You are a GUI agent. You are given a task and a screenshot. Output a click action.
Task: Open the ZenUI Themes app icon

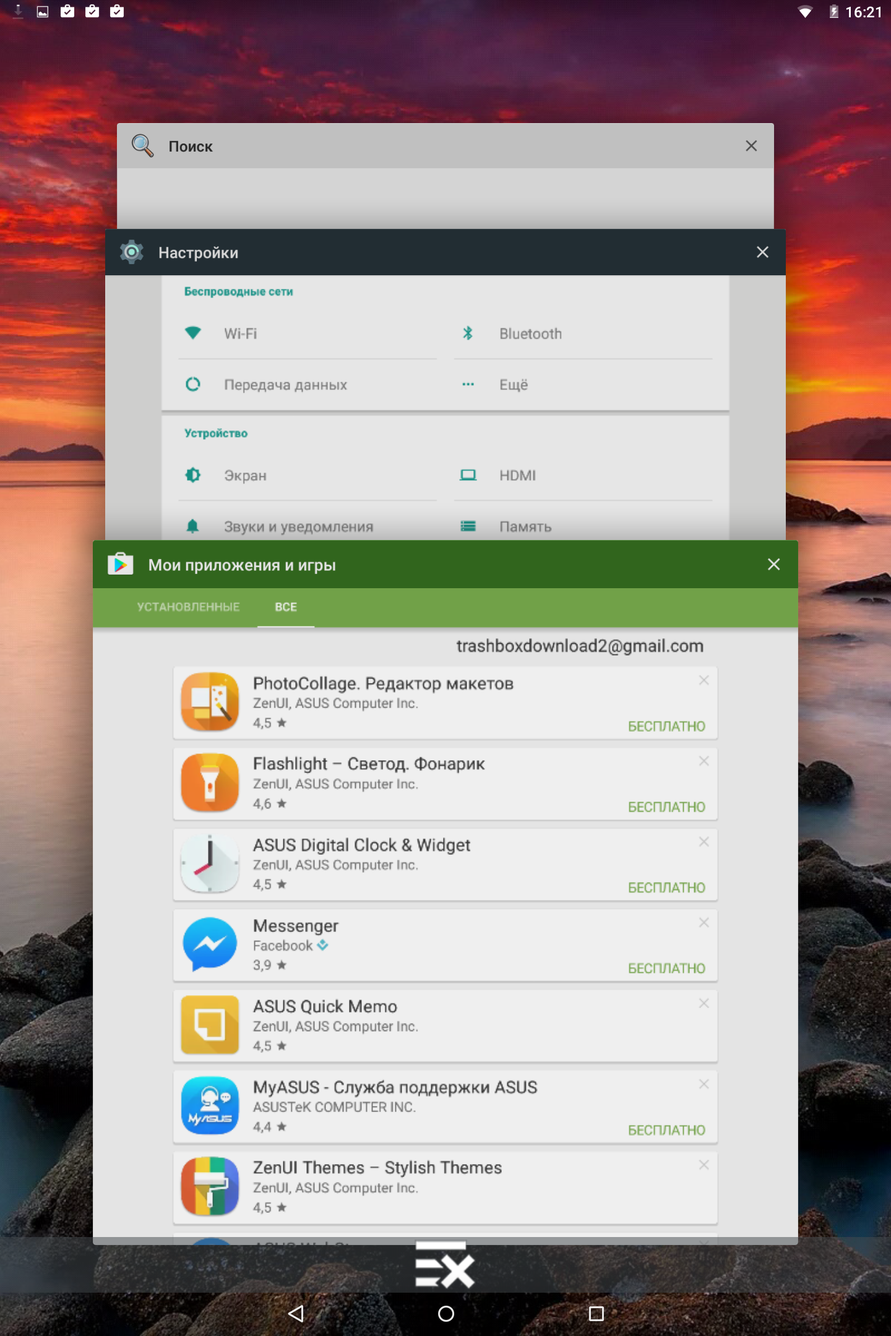pos(210,1186)
